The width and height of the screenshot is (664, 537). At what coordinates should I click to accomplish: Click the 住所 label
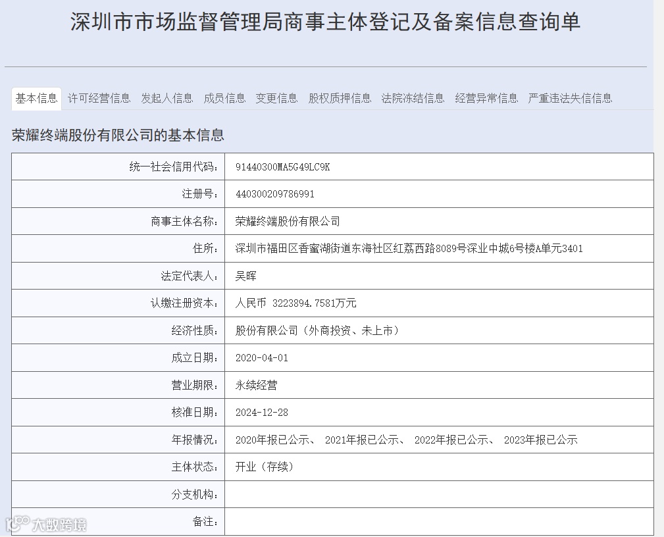point(205,249)
